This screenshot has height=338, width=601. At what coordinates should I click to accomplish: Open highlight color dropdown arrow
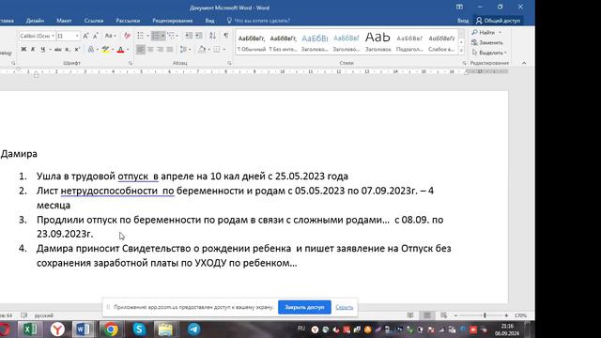click(113, 49)
